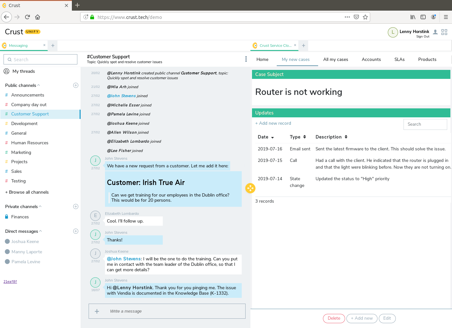This screenshot has height=328, width=452.
Task: Open the Accounts tab
Action: click(x=371, y=59)
